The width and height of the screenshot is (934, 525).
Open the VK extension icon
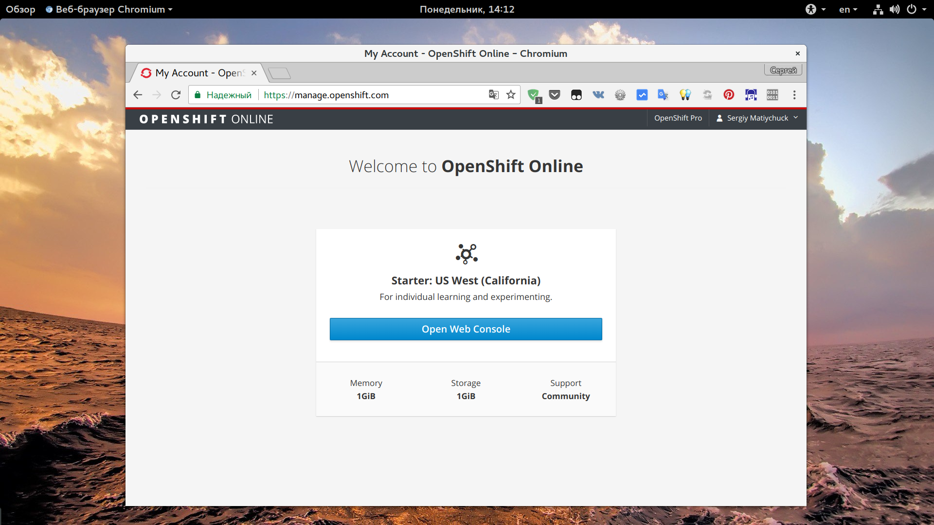[598, 95]
